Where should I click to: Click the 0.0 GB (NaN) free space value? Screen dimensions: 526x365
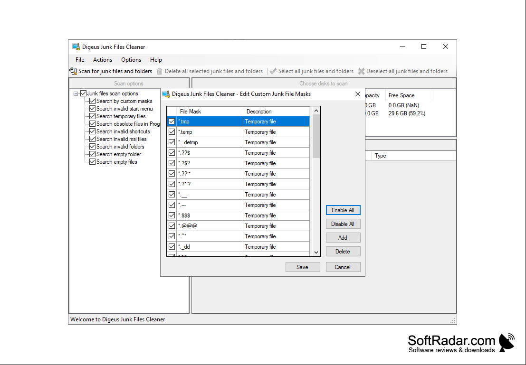tap(404, 105)
